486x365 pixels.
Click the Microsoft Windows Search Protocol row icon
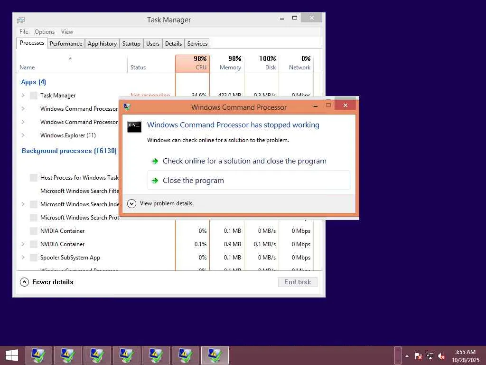click(x=34, y=217)
